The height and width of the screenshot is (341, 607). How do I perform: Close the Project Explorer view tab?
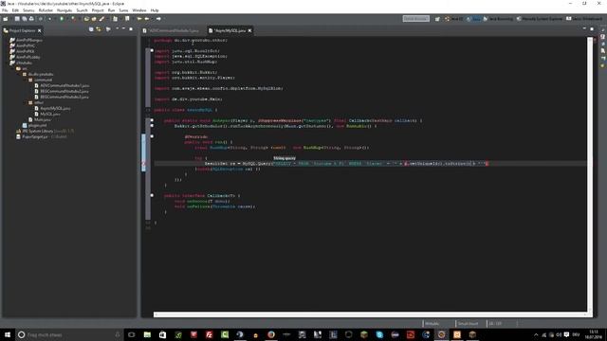coord(40,30)
